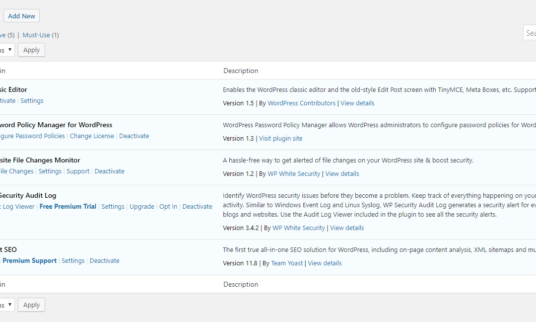Image resolution: width=536 pixels, height=322 pixels.
Task: Click Opt In for WP Security Audit Log
Action: point(168,206)
